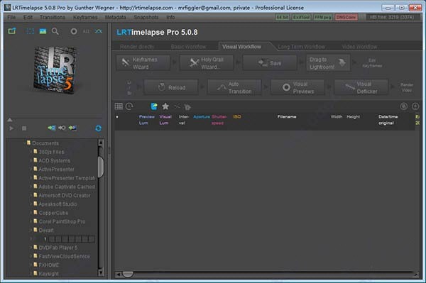Click the Visual Deflicker button
Screen dimensions: 426x283
tap(361, 87)
